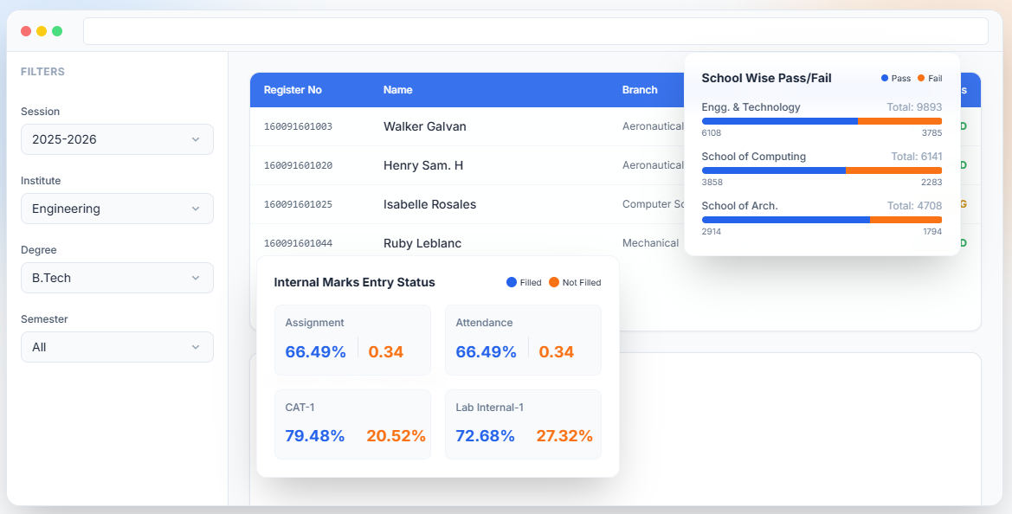1012x514 pixels.
Task: Open the CAT-1 marks entry status card
Action: click(352, 423)
